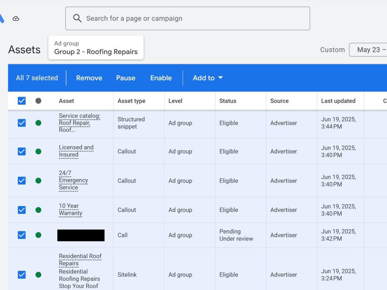The height and width of the screenshot is (290, 387).
Task: Uncheck the Licensed and Insured row checkbox
Action: 22,152
